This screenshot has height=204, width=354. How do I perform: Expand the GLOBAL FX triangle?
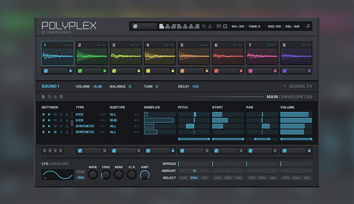285,86
